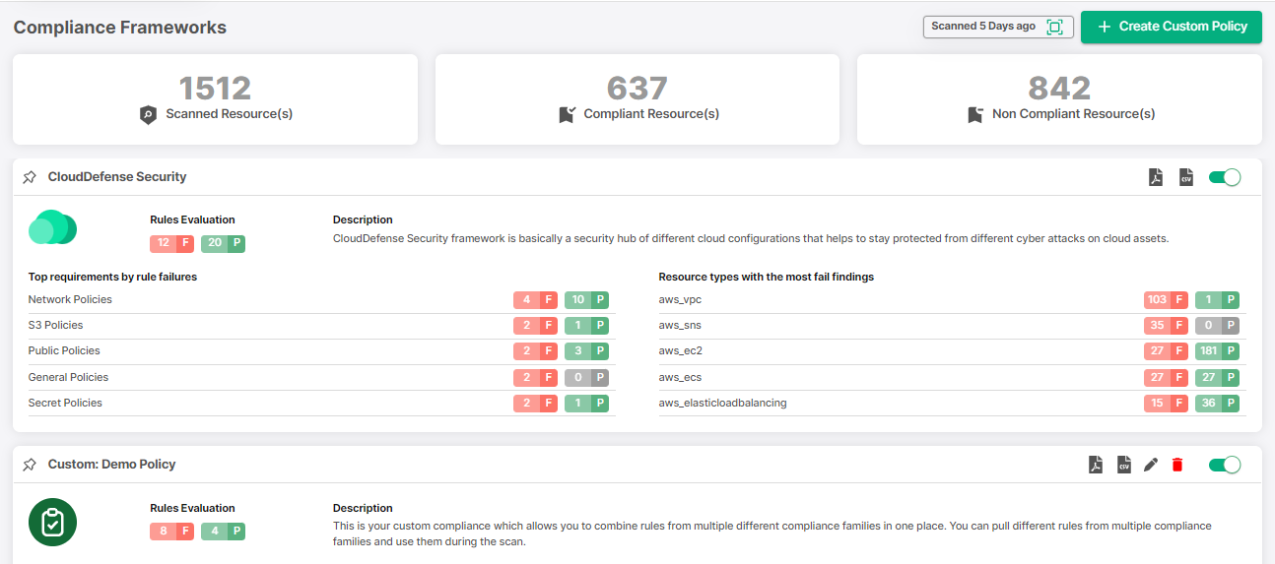Click the Scanned Resource(s) shield icon
Viewport: 1275px width, 564px height.
point(149,114)
